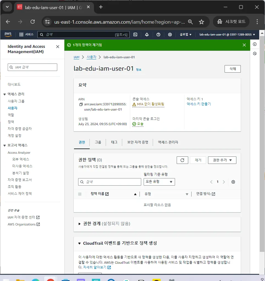The width and height of the screenshot is (265, 281).
Task: View site information icon in address bar
Action: [47, 22]
